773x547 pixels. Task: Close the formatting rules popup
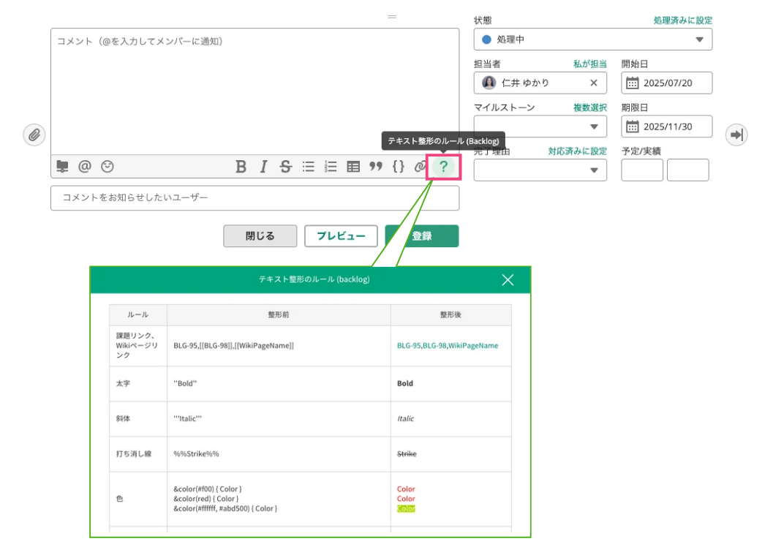click(x=508, y=280)
